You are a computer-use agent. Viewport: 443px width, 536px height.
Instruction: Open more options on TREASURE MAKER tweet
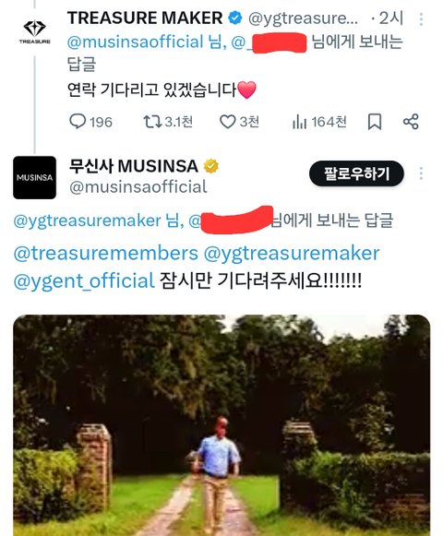(x=421, y=19)
